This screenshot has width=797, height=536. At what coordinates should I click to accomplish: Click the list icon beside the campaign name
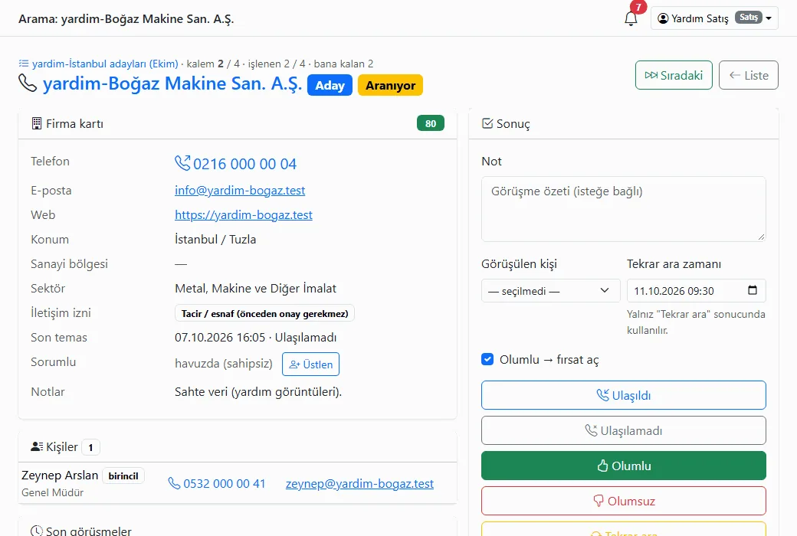[x=24, y=64]
